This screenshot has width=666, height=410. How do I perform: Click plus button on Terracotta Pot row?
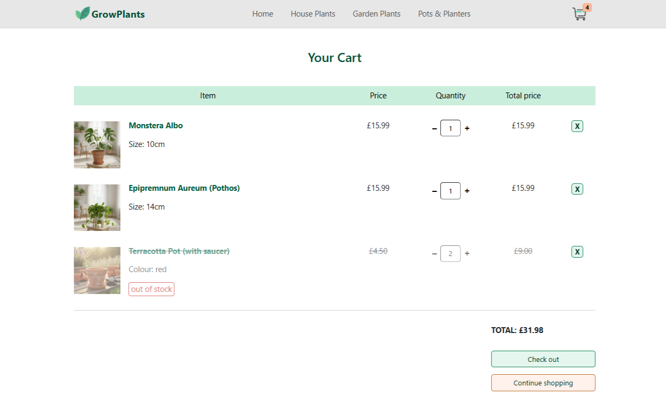pyautogui.click(x=466, y=253)
